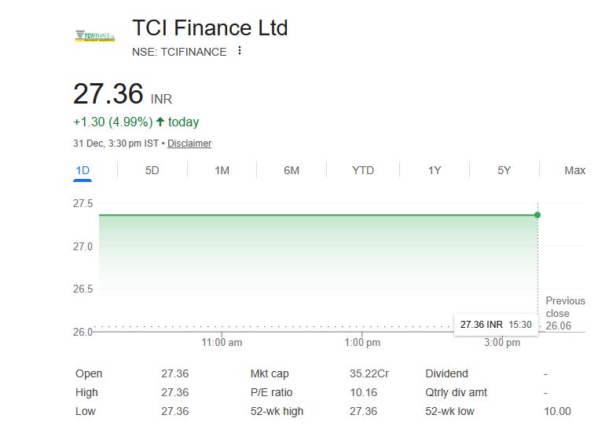Switch to the 5D chart tab
Screen dimensions: 598x444
point(152,170)
